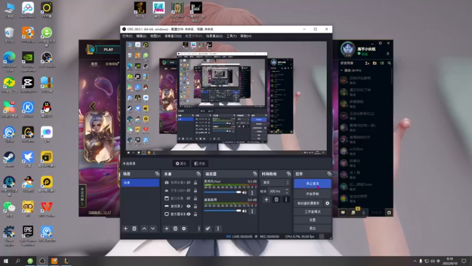Open source properties via Sources gear icon
The height and width of the screenshot is (266, 472).
184,229
